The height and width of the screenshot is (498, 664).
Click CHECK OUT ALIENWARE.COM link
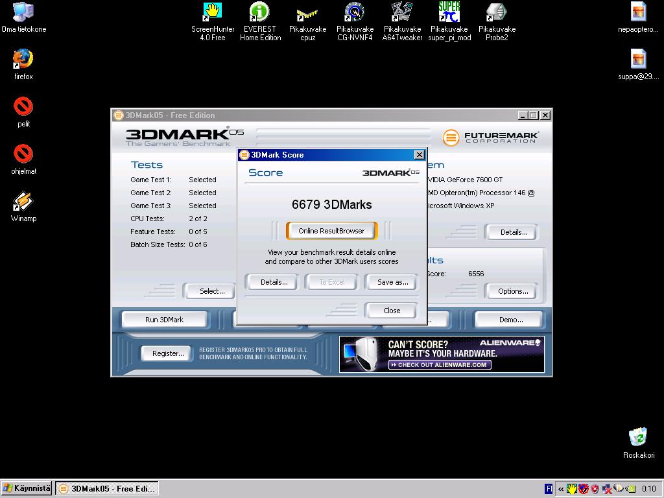click(x=440, y=364)
